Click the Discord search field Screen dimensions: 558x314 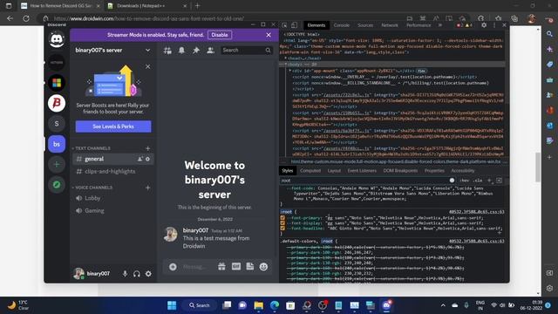(246, 51)
